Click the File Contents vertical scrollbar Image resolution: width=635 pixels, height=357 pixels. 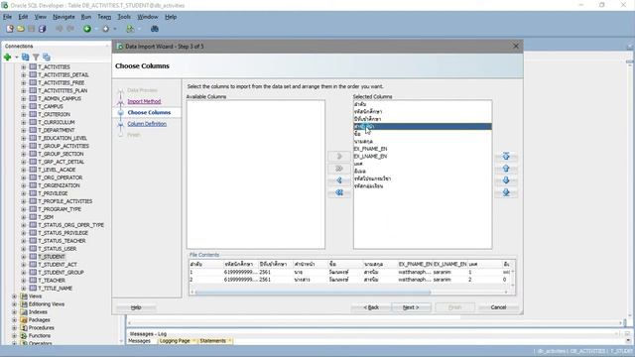pos(513,279)
